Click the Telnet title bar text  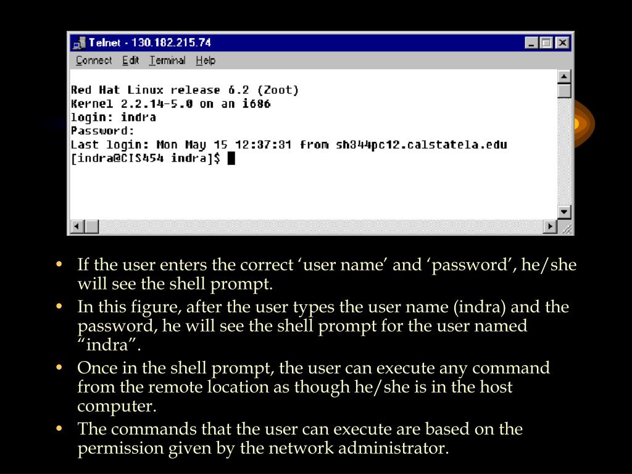tap(149, 43)
